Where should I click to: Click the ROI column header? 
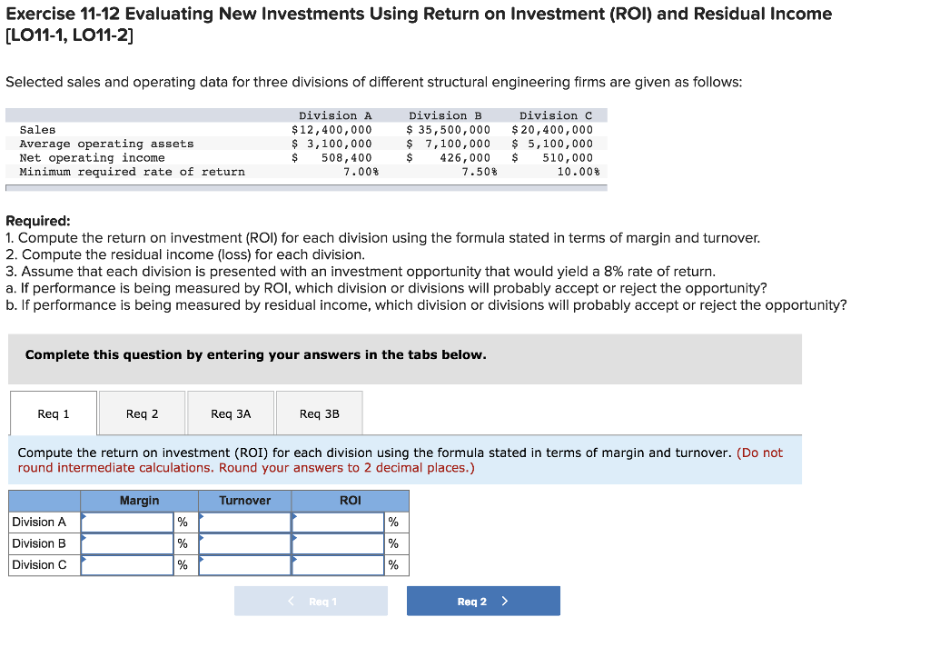[350, 500]
